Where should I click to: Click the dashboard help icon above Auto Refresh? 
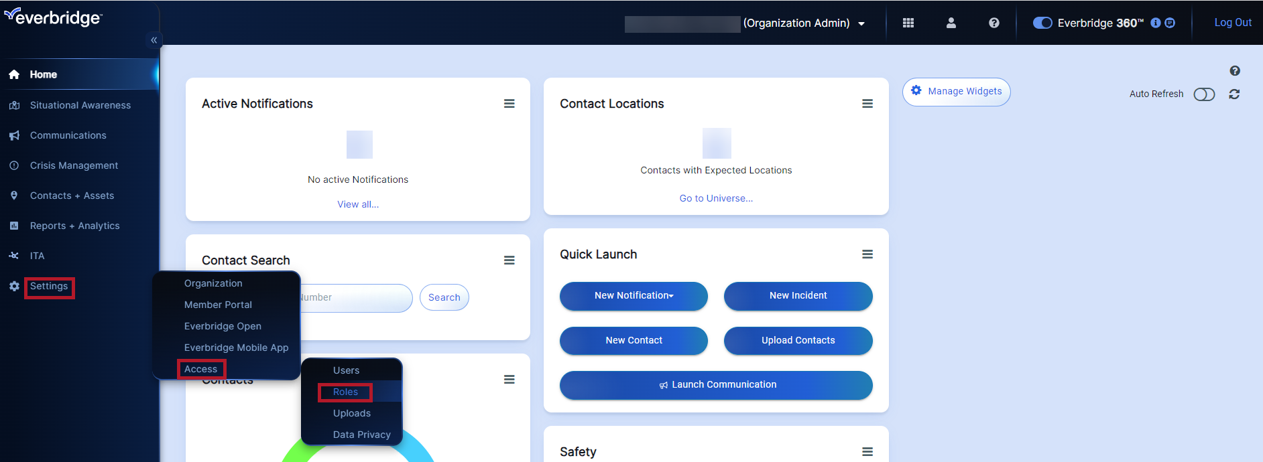click(x=1235, y=71)
